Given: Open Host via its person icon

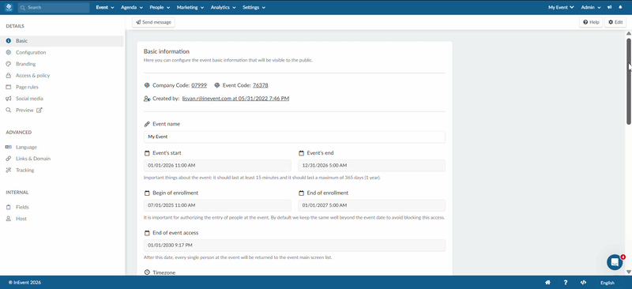Looking at the screenshot, I should coord(8,219).
